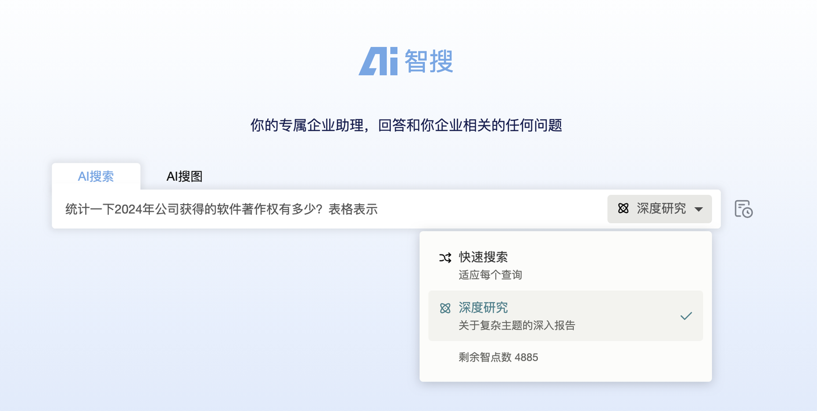
Task: Click the shuffle icon beside 快速搜索
Action: [445, 258]
